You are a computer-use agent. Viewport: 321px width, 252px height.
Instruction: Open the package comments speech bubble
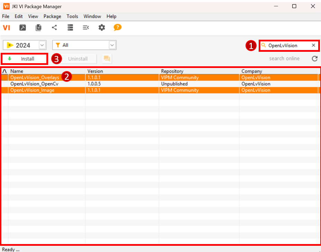coord(107,59)
